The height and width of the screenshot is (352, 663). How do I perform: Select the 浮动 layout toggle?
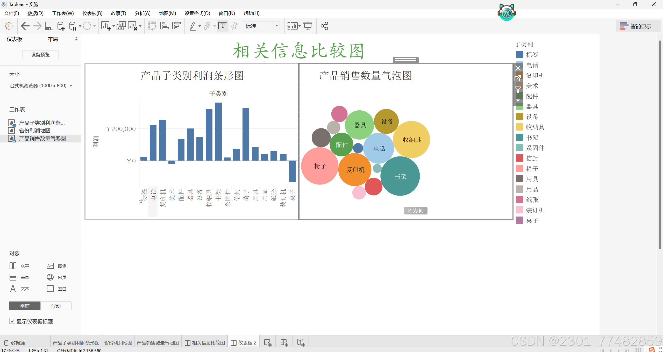pos(56,306)
